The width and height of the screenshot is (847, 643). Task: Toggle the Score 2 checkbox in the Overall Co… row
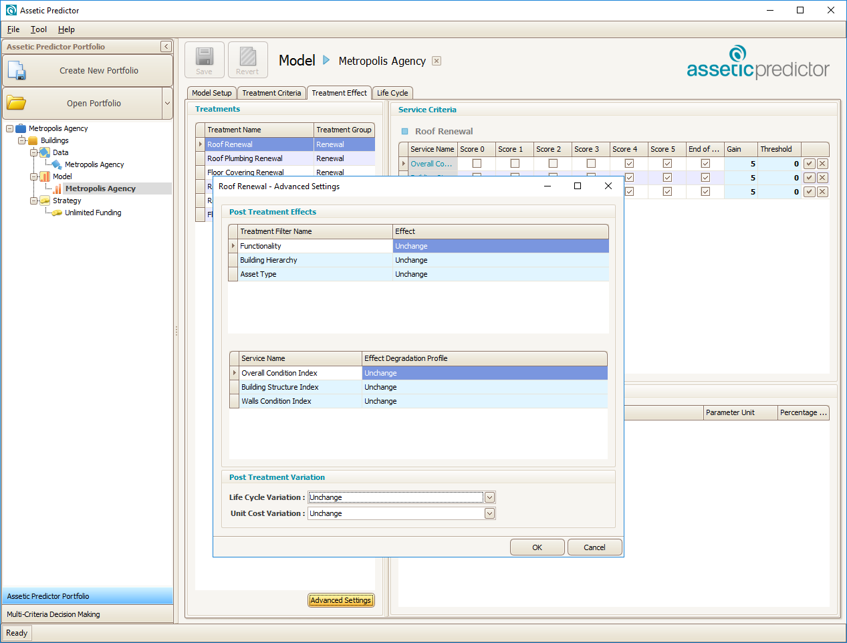(553, 164)
